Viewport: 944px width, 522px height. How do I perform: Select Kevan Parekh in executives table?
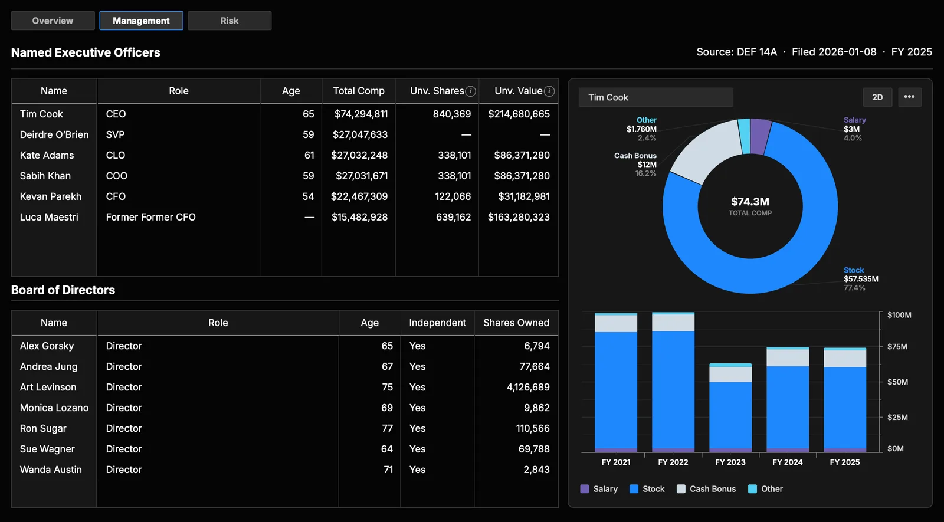285,196
